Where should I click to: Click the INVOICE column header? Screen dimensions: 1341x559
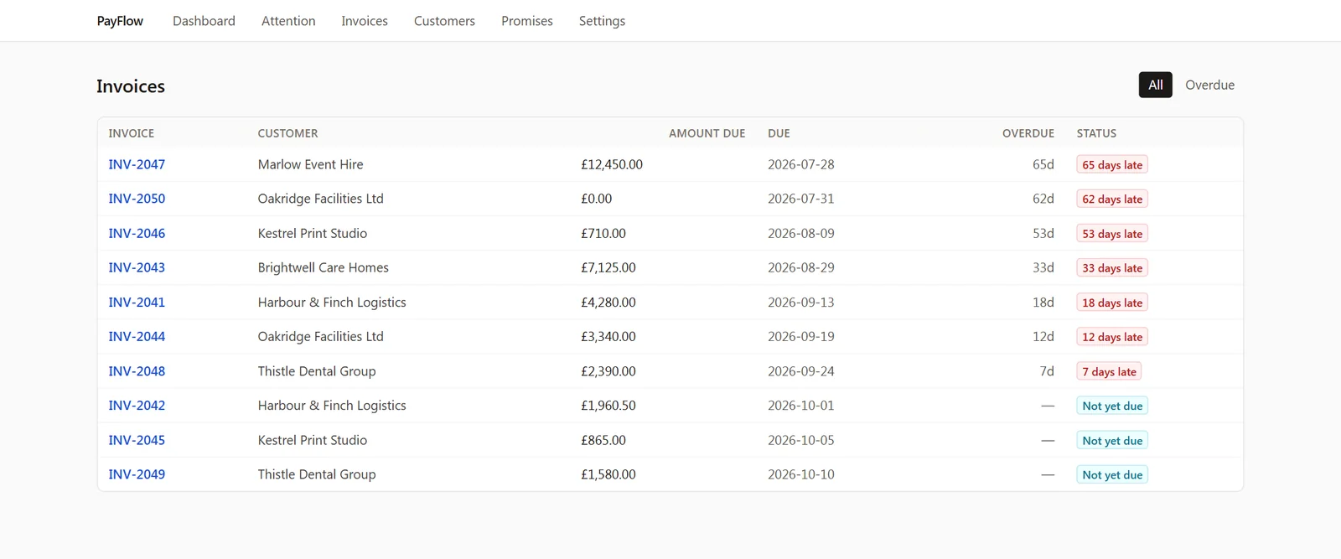pos(132,133)
